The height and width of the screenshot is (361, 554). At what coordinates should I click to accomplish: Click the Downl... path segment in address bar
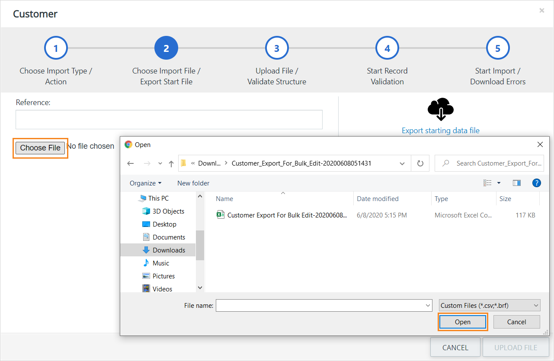(x=209, y=163)
